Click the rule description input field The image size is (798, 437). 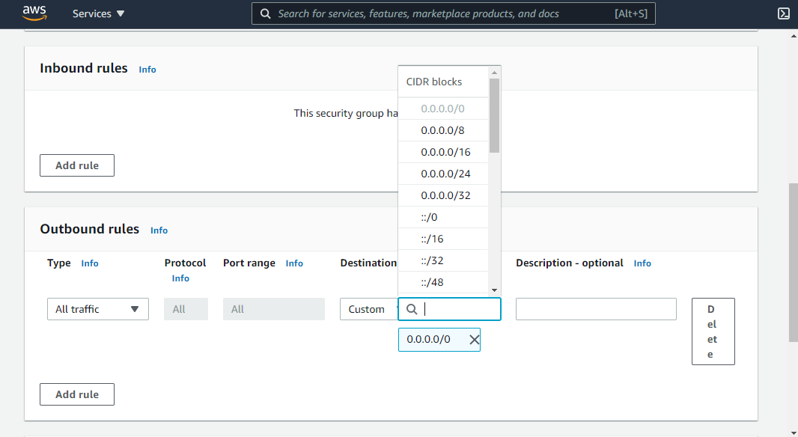[595, 309]
